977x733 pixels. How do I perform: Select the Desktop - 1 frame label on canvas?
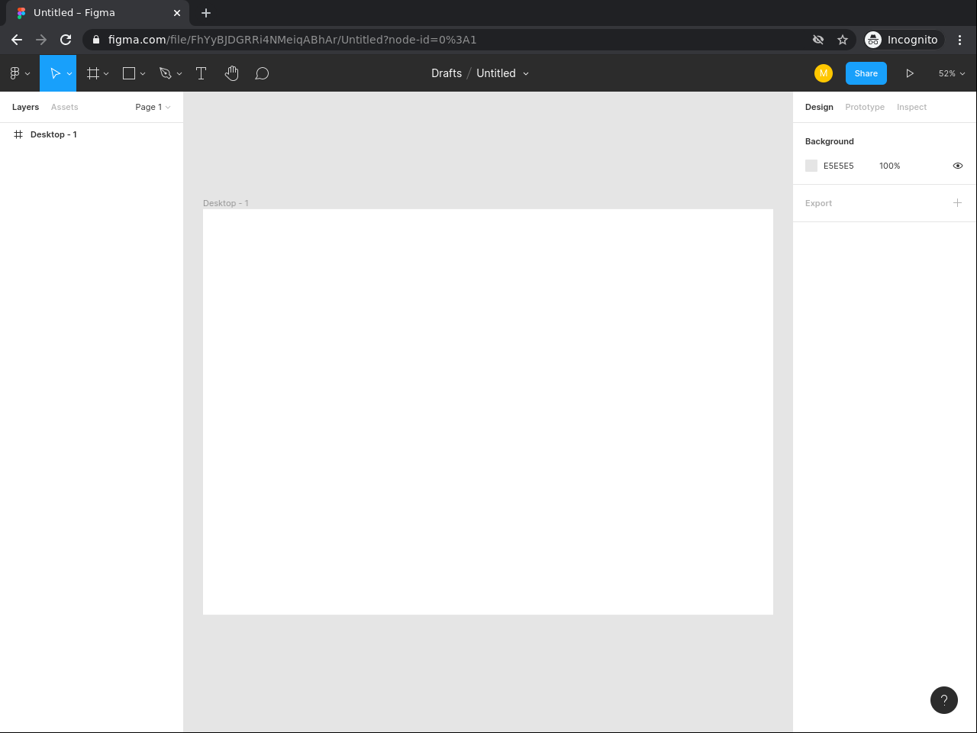pos(226,203)
